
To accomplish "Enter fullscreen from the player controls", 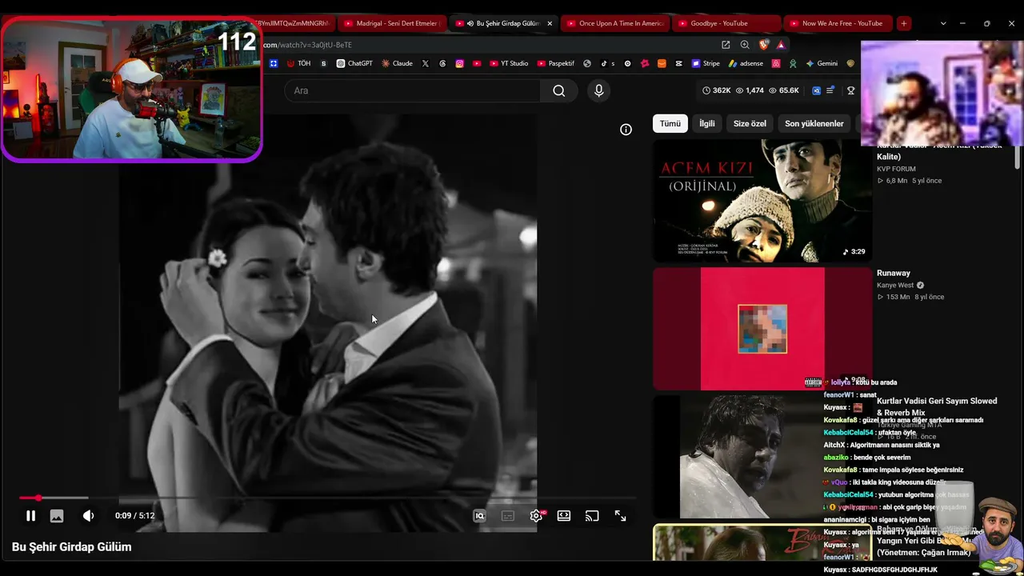I will coord(620,516).
